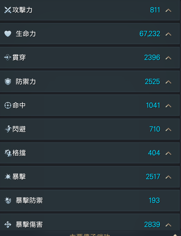This screenshot has height=236, width=181.
Task: Click the 格擋 block icon
Action: 8,153
